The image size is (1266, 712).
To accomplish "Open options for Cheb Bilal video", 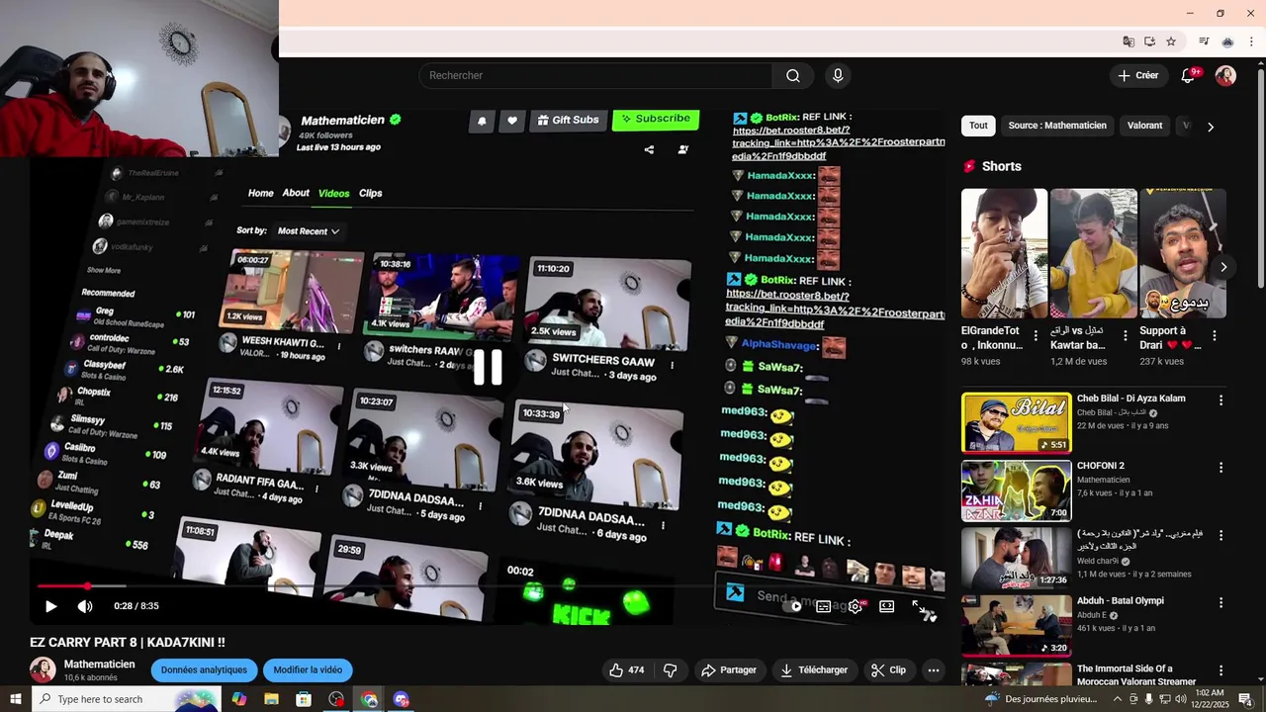I will pyautogui.click(x=1221, y=400).
